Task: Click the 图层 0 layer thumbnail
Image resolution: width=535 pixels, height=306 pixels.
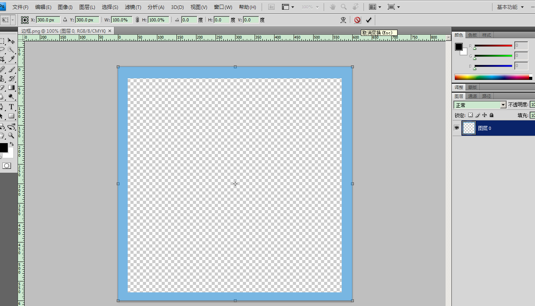Action: pos(469,128)
